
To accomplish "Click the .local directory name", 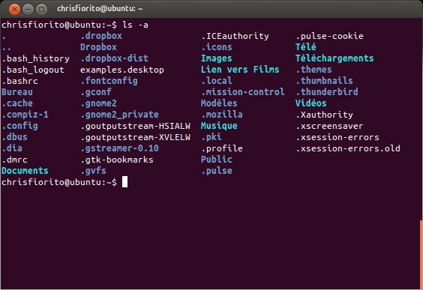I will click(217, 81).
